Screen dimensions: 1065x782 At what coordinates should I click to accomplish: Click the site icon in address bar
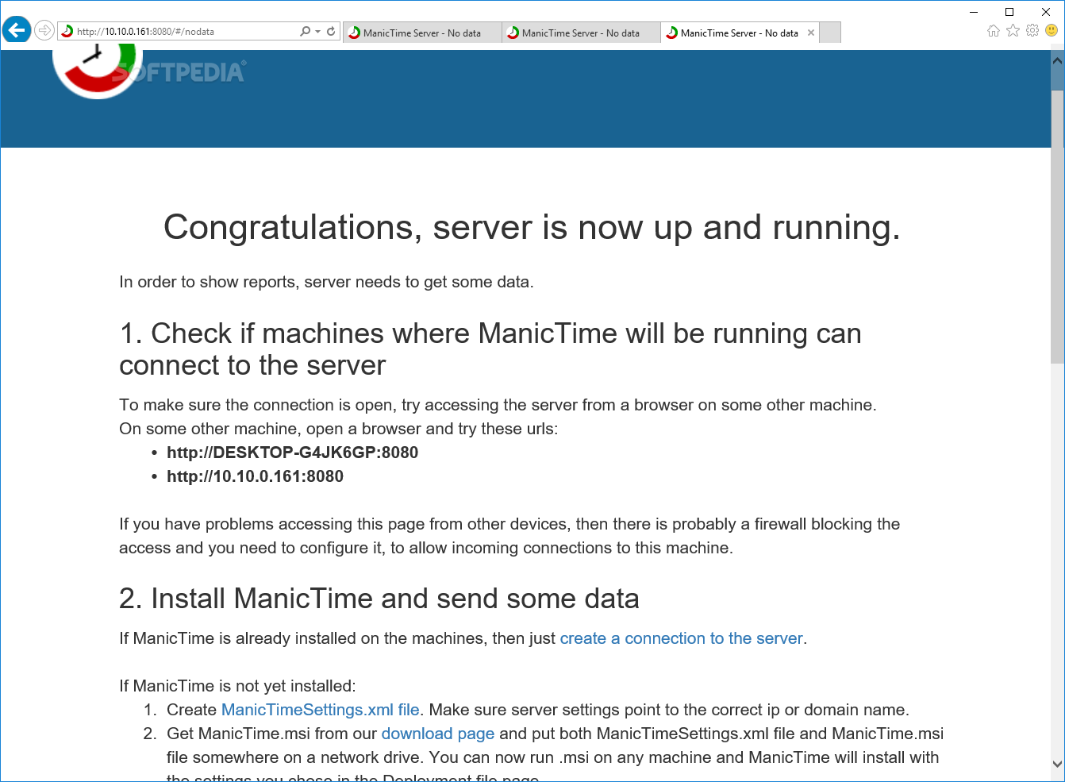point(67,32)
